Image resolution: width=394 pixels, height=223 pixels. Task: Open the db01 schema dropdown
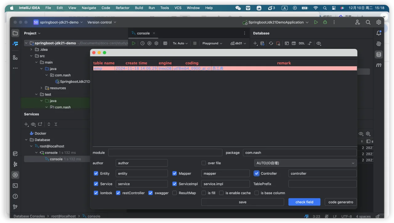238,43
